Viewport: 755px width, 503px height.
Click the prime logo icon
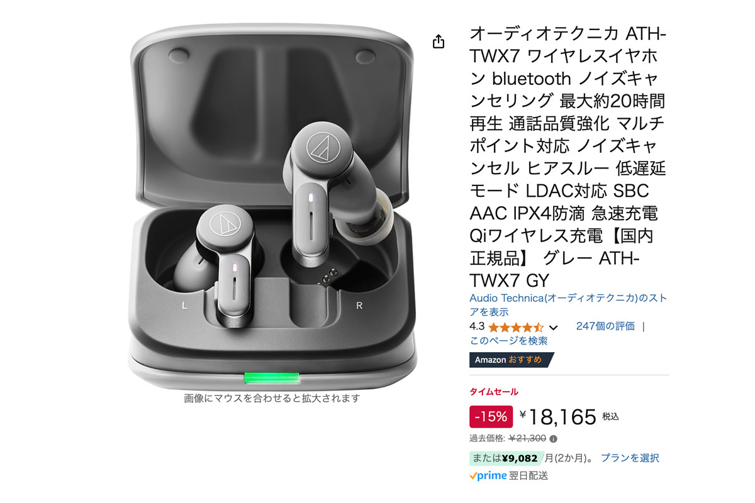488,476
